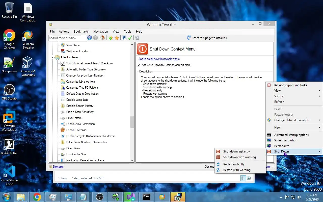Go back with the blue arrow button
Image resolution: width=323 pixels, height=202 pixels.
(90, 38)
